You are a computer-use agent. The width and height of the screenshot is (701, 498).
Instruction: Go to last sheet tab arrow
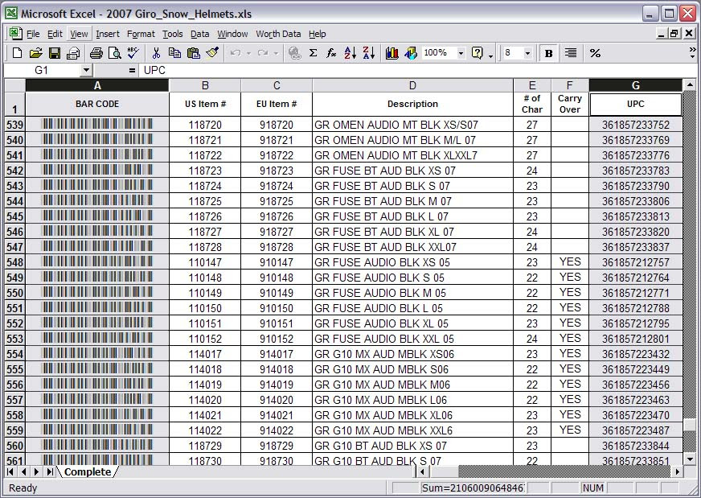(50, 471)
